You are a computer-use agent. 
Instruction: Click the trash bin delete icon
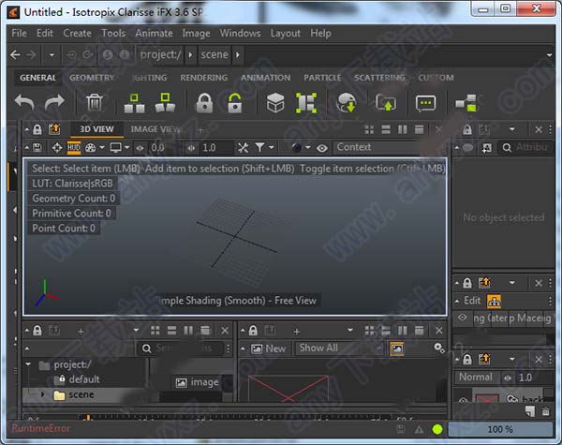click(x=95, y=103)
